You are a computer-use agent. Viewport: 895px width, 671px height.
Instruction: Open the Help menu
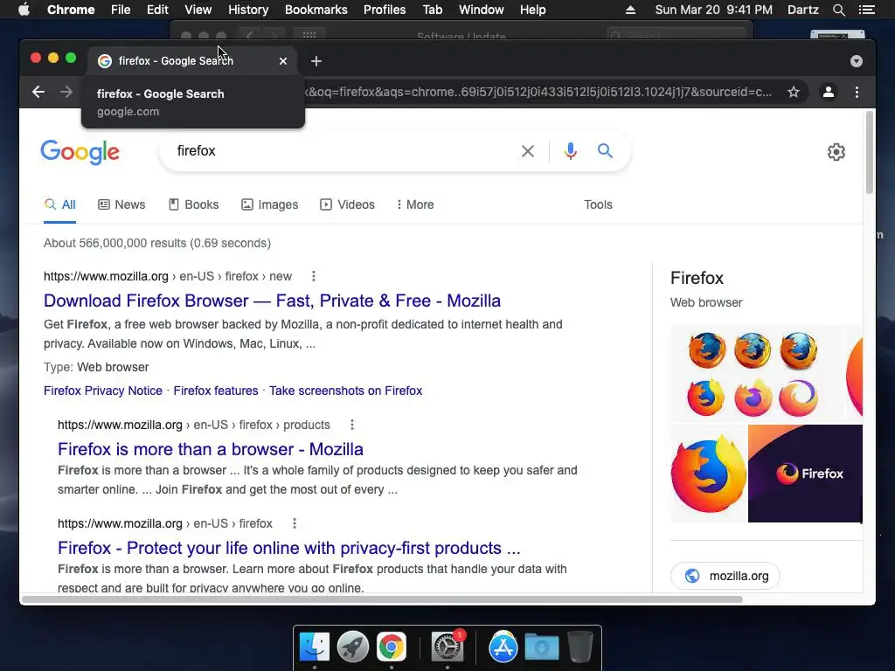[532, 10]
